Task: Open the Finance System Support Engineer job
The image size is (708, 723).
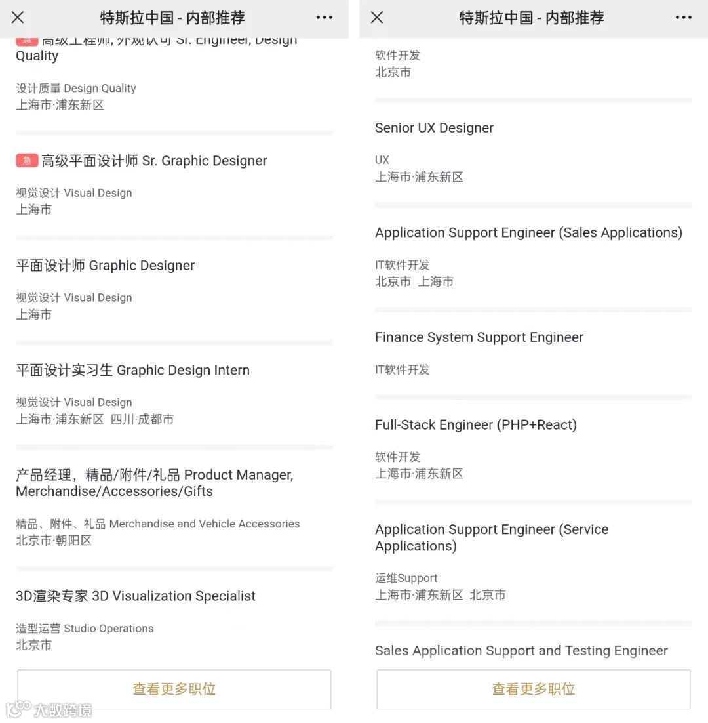Action: pos(479,337)
